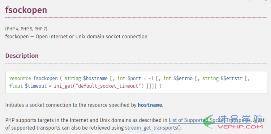Viewport: 271px width, 134px height.
Task: Select the large fsockopen page title
Action: [x=26, y=10]
